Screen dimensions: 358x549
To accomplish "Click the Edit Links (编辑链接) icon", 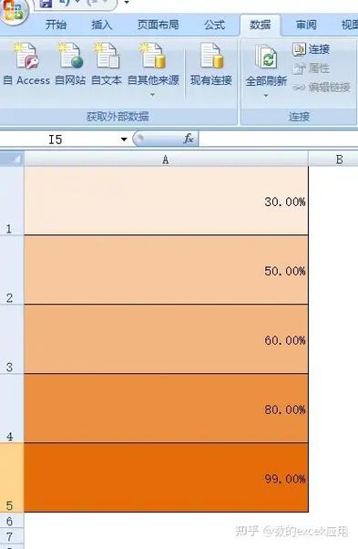I will pos(300,87).
